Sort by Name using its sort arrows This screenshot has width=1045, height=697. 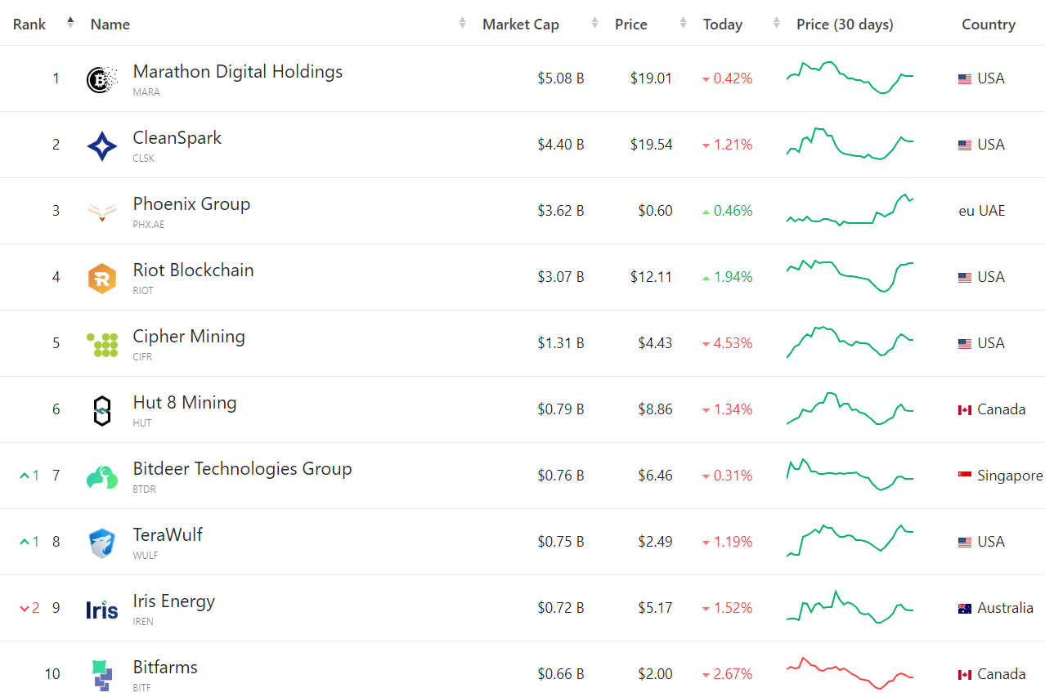pos(463,24)
